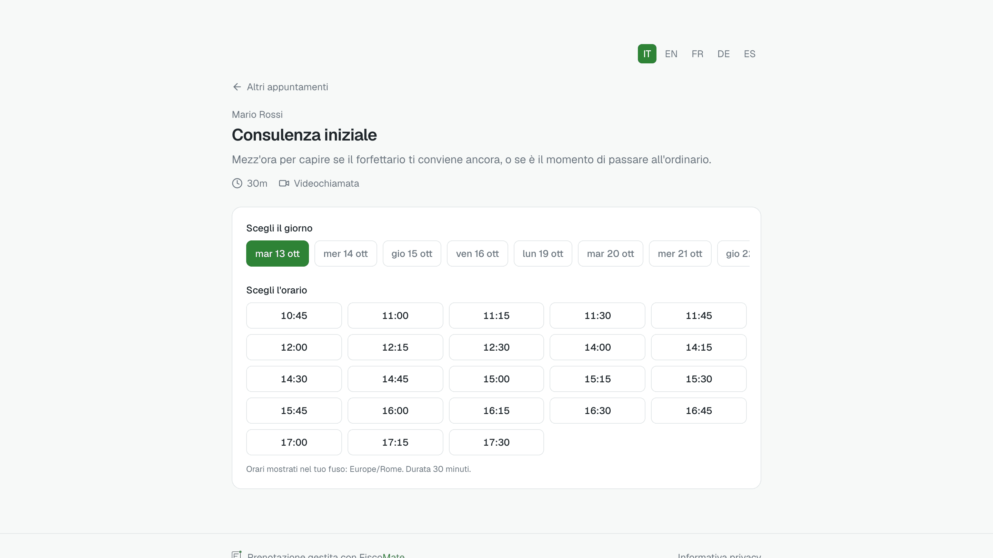Pick mar 20 ott date chip
This screenshot has width=993, height=558.
pyautogui.click(x=611, y=254)
